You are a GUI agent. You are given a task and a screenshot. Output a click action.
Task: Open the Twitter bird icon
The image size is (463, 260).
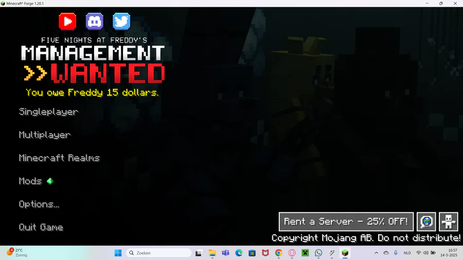[121, 22]
